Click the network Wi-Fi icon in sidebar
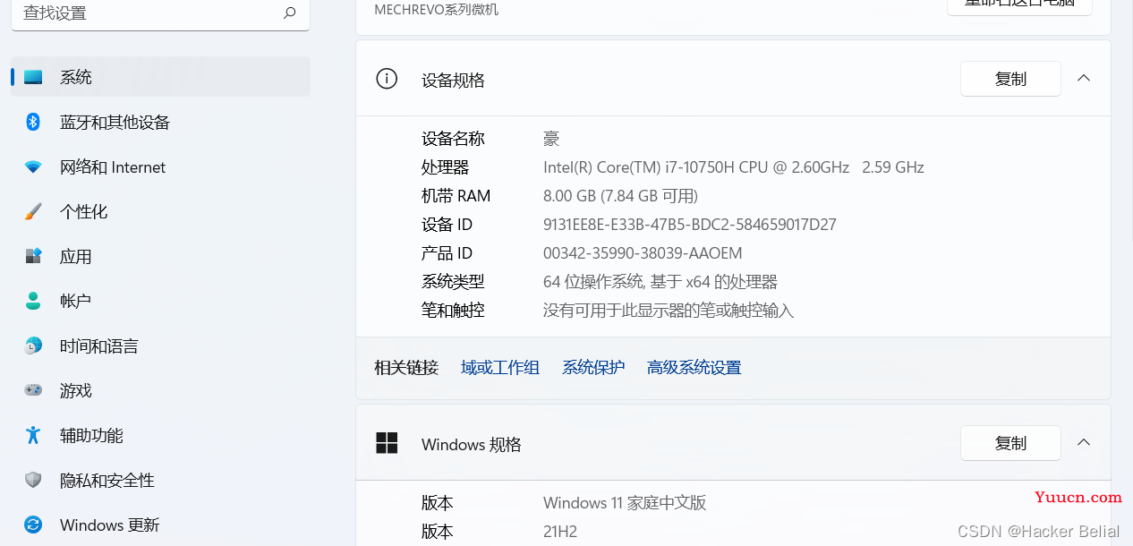Screen dimensions: 1133x546 click(33, 167)
